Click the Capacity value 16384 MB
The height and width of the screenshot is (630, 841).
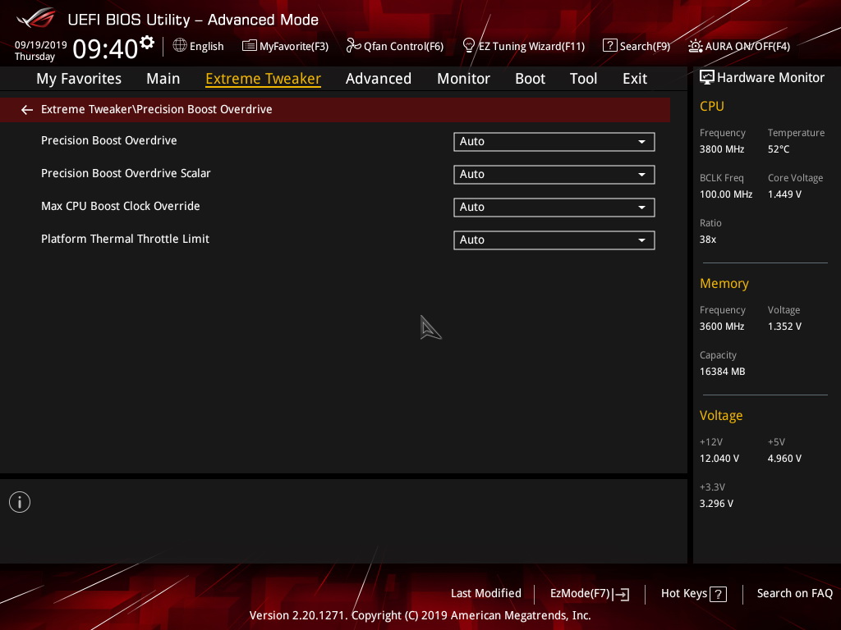point(722,372)
